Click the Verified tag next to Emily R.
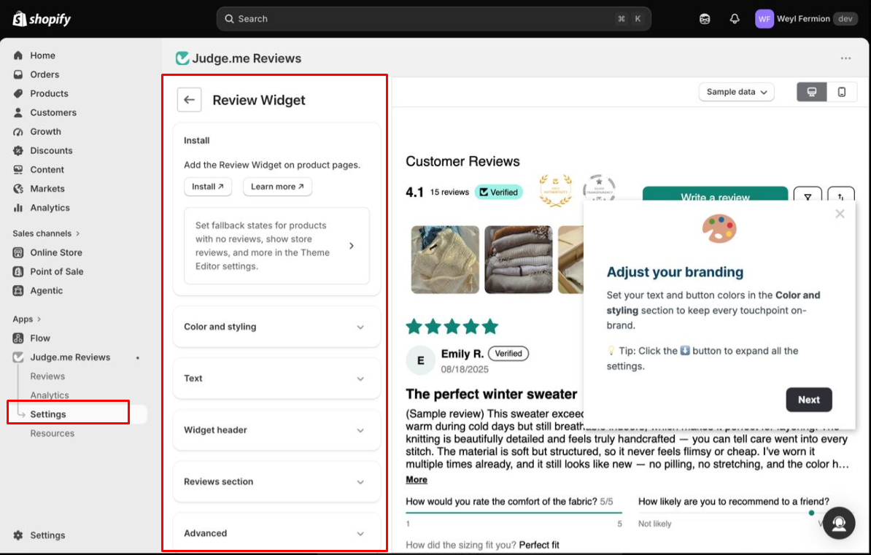Viewport: 871px width, 555px height. (508, 353)
